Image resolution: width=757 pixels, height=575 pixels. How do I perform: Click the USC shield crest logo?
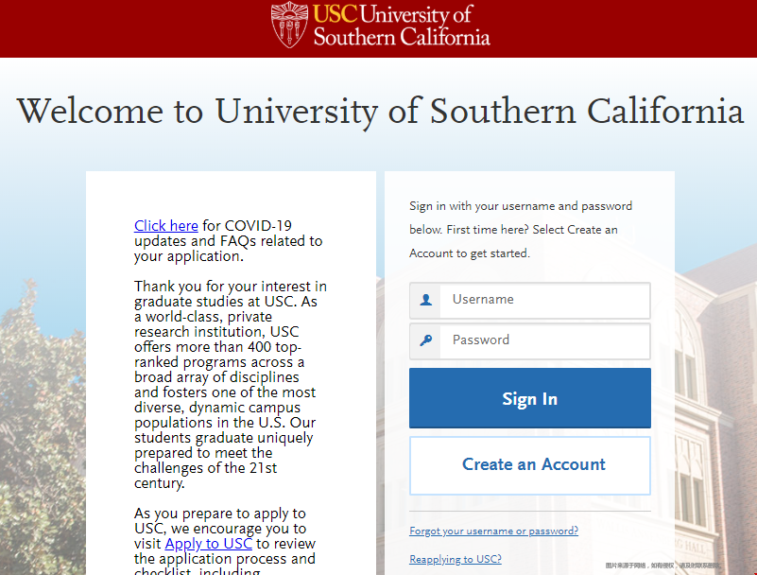(289, 26)
